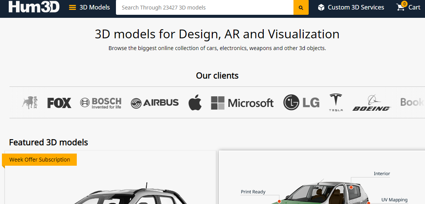425x204 pixels.
Task: Click the Print Ready label
Action: 253,192
